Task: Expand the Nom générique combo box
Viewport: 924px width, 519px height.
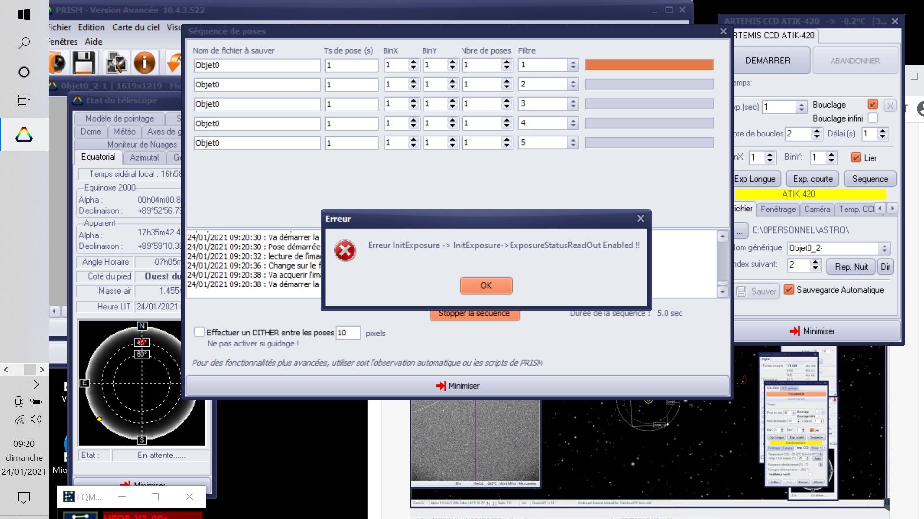Action: 885,248
